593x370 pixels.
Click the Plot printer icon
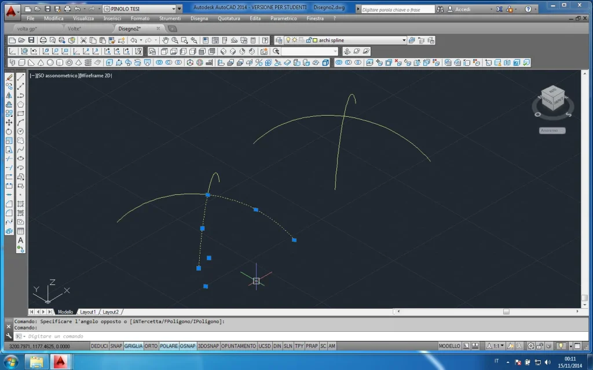pyautogui.click(x=43, y=40)
